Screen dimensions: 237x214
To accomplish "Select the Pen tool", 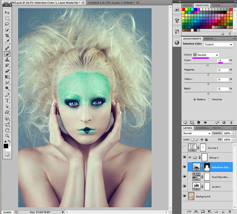I will (7, 95).
